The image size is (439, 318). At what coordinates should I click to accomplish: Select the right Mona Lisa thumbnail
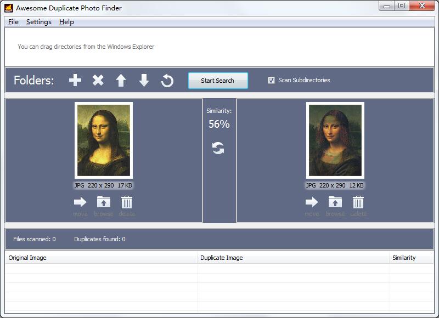pos(335,140)
